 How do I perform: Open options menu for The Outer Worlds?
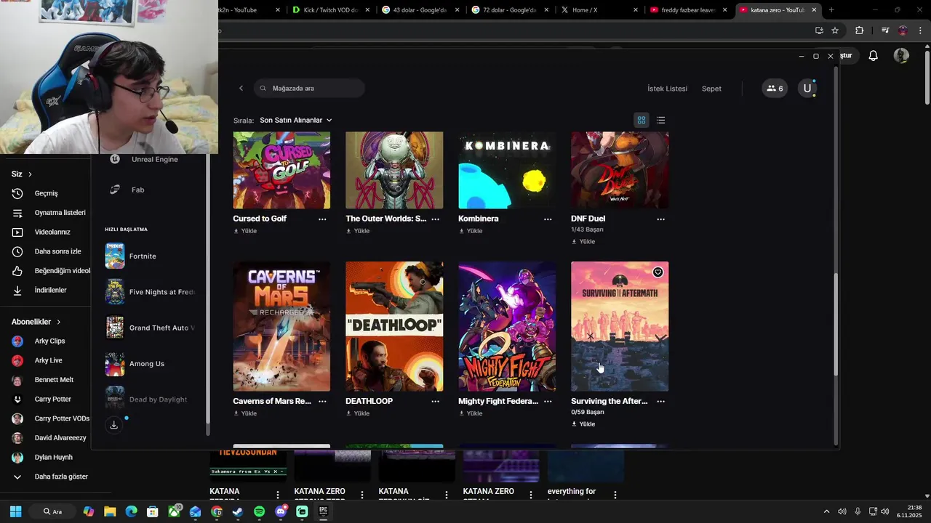(x=435, y=219)
